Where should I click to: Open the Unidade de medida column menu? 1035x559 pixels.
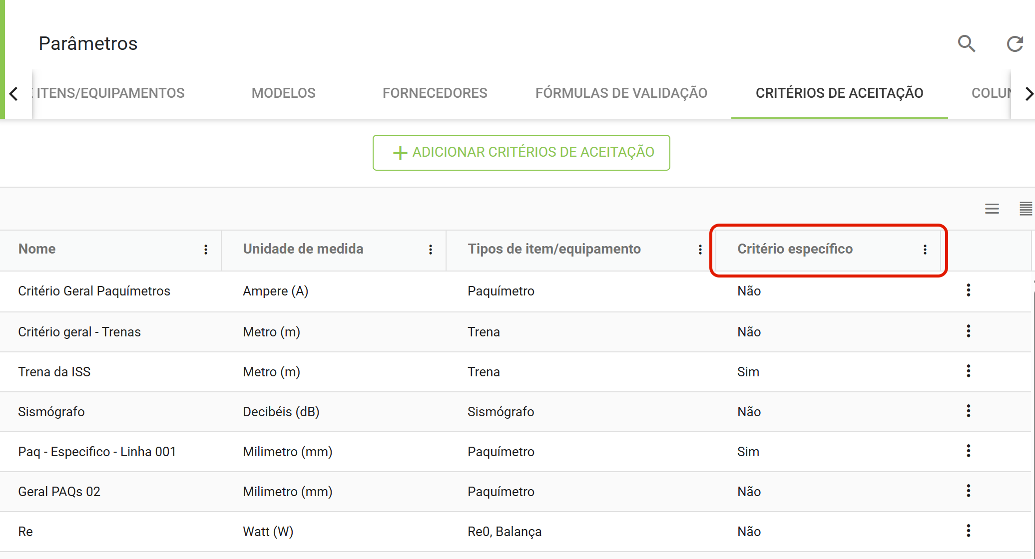[431, 250]
